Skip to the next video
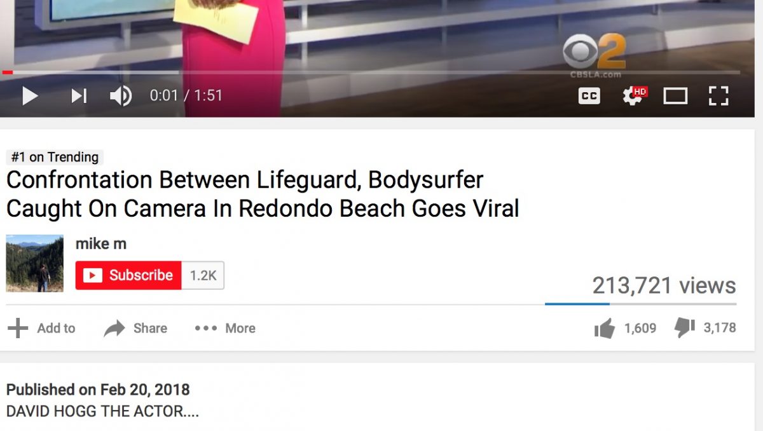The height and width of the screenshot is (431, 763). 79,96
